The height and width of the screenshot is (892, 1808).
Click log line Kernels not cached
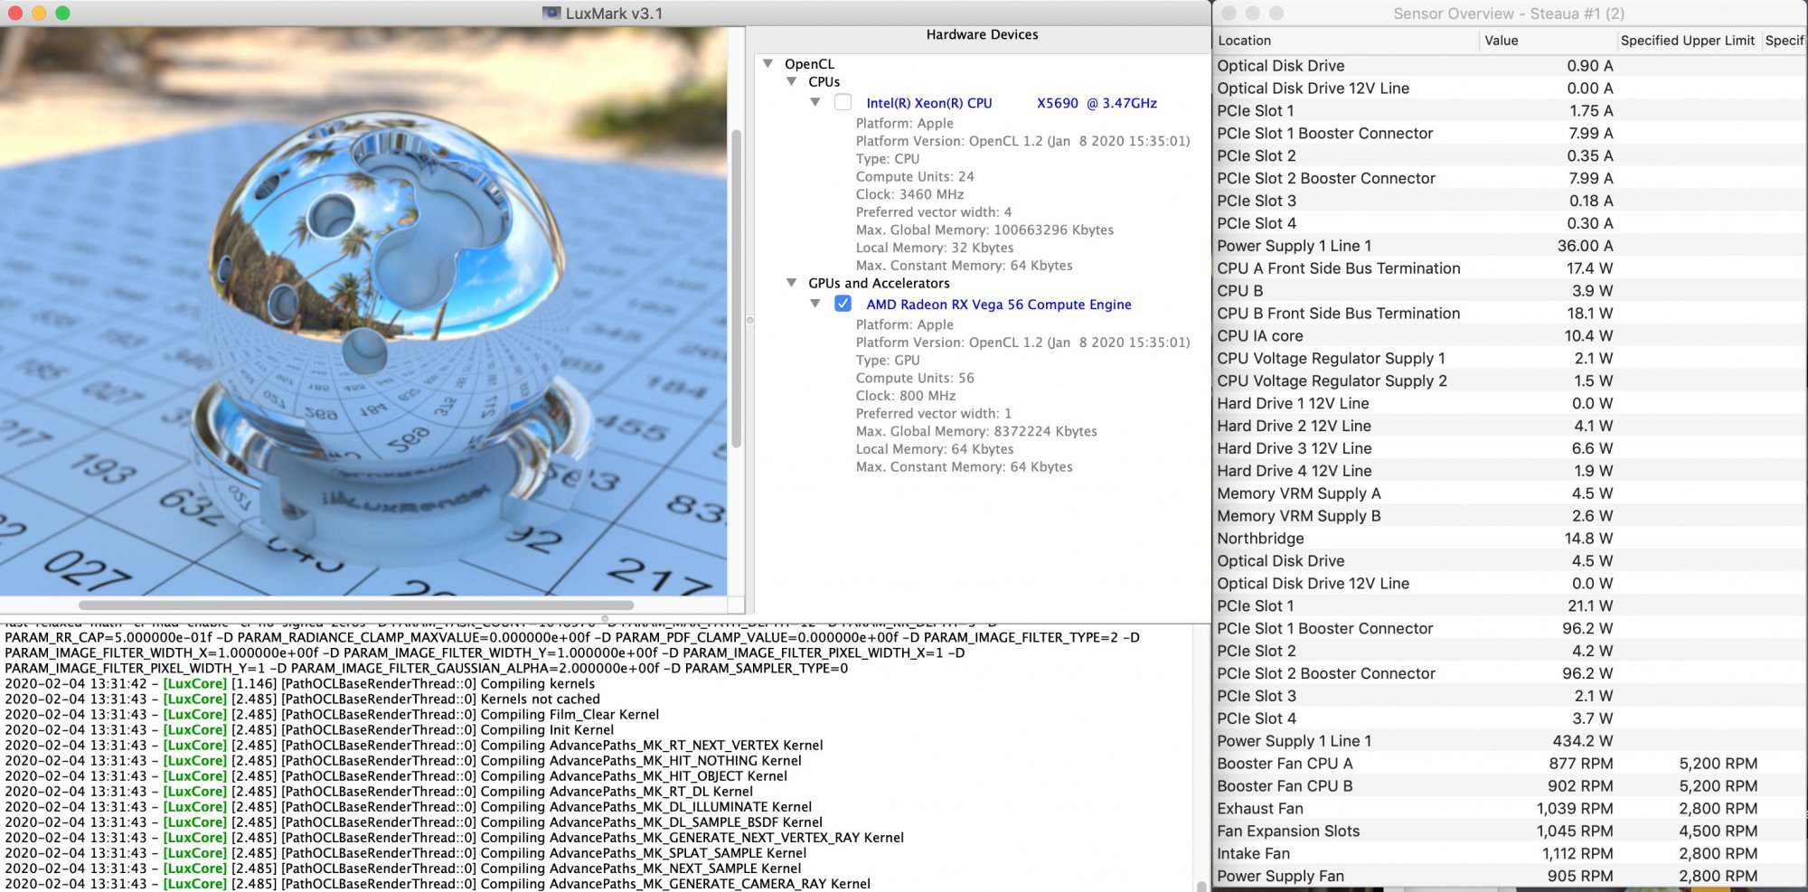(x=303, y=699)
